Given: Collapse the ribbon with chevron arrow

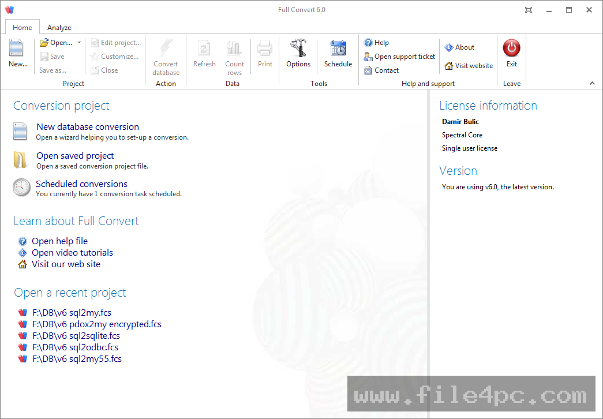Looking at the screenshot, I should click(x=592, y=84).
